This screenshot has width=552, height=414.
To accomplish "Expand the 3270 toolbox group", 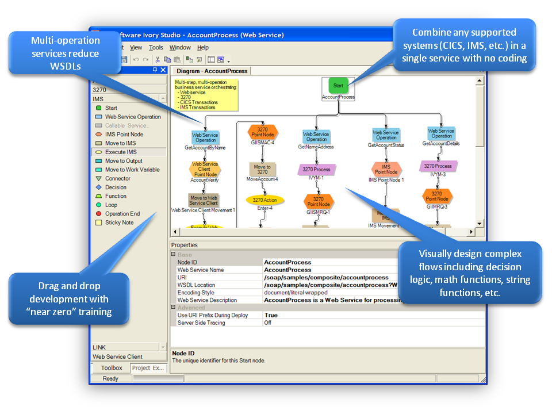I will point(129,90).
